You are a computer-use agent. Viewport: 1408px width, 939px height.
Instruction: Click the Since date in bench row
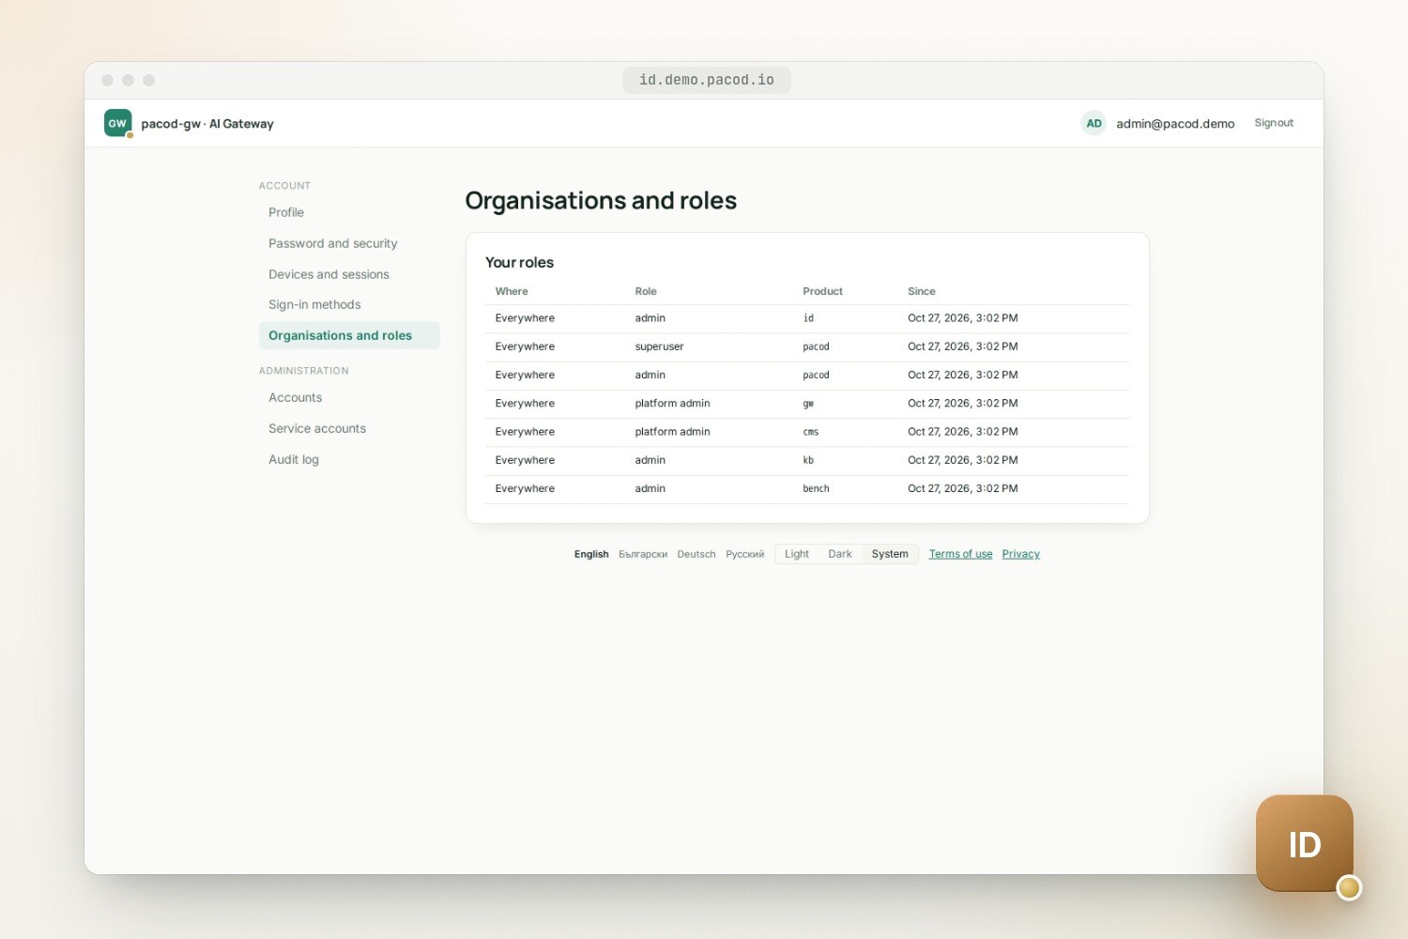point(962,488)
